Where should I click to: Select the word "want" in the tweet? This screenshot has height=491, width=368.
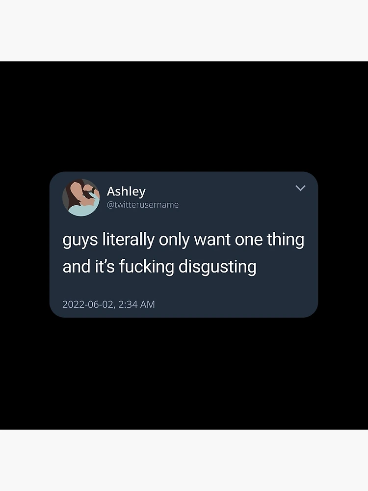212,240
